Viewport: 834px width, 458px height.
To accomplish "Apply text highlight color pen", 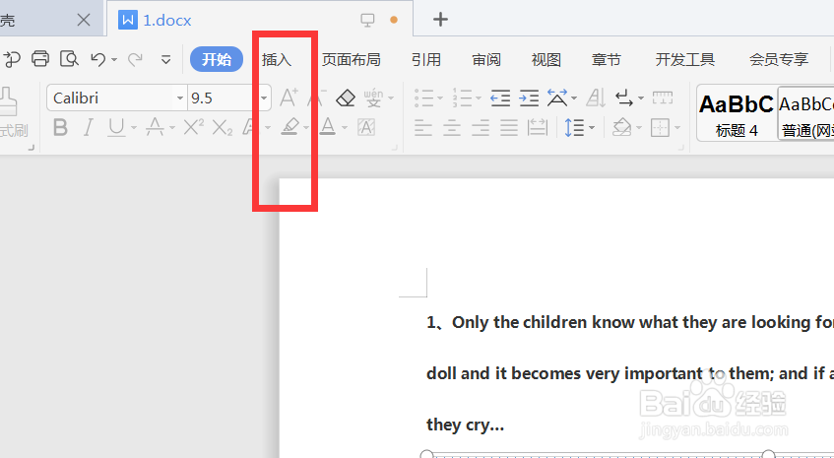I will (x=289, y=127).
